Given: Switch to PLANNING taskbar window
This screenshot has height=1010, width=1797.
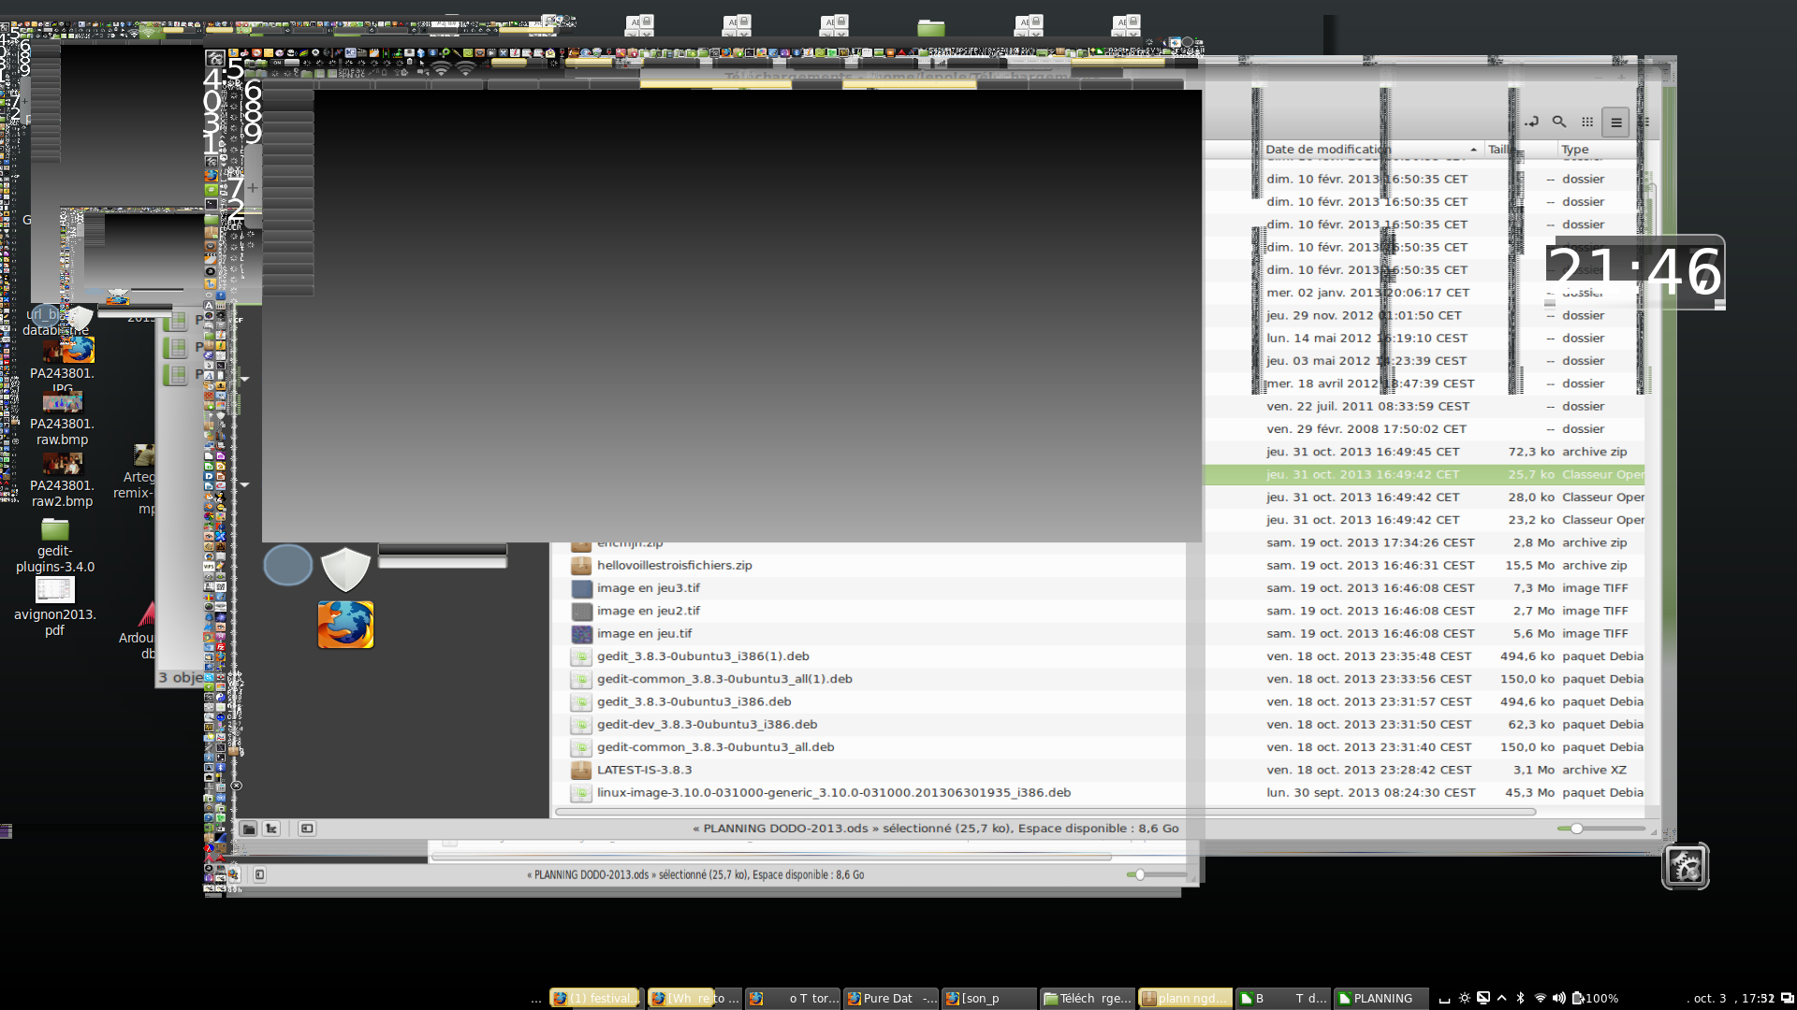Looking at the screenshot, I should click(1381, 999).
